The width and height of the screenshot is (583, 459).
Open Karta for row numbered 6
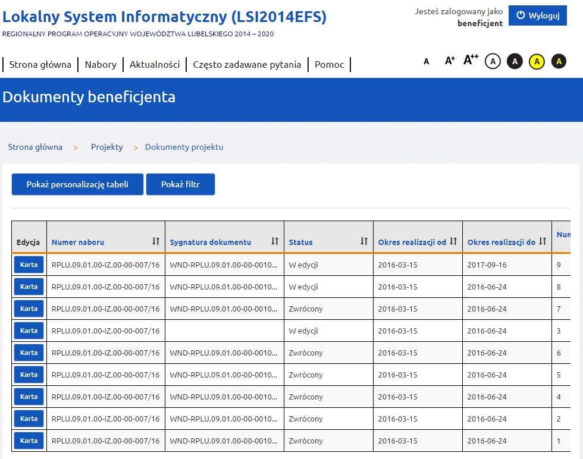pyautogui.click(x=29, y=353)
